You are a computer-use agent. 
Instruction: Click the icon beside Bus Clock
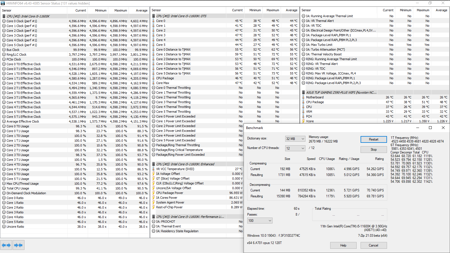coord(4,50)
